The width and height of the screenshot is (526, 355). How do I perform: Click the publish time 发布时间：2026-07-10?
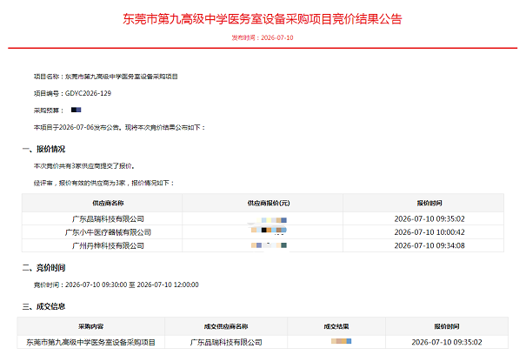[263, 37]
